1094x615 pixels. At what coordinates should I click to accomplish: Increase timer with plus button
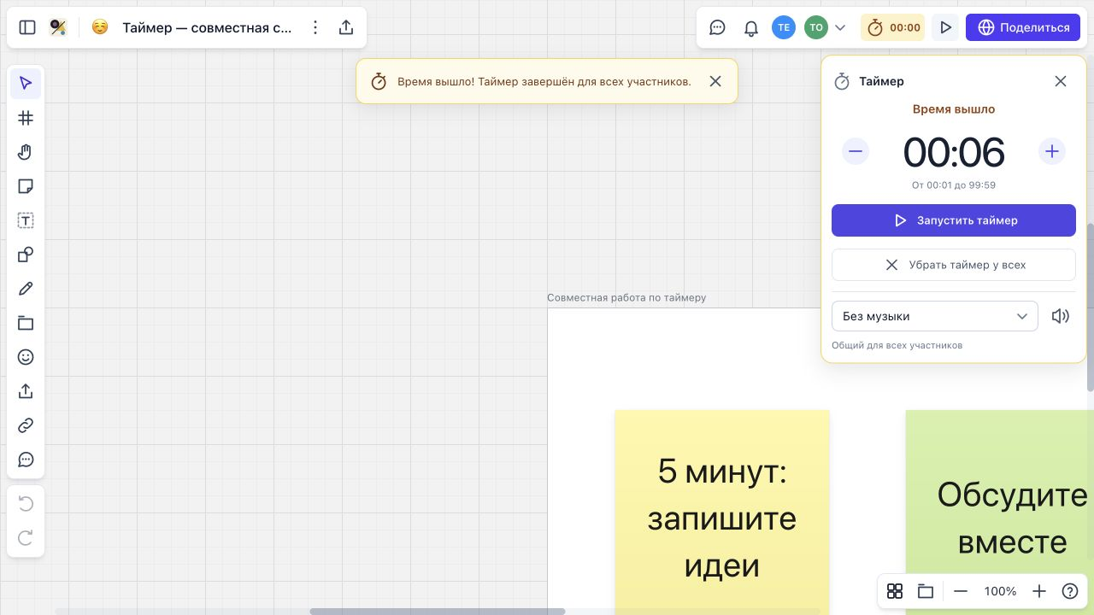point(1052,152)
